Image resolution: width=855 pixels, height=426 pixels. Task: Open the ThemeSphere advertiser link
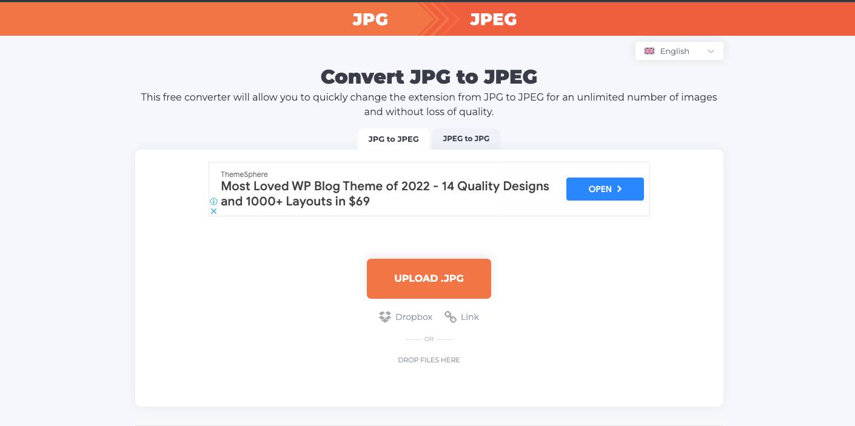click(x=244, y=174)
